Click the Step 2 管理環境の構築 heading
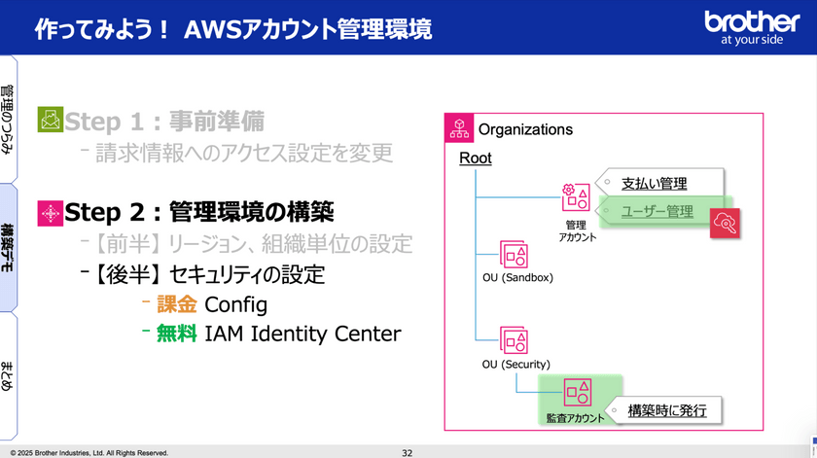The width and height of the screenshot is (817, 458). coord(199,212)
